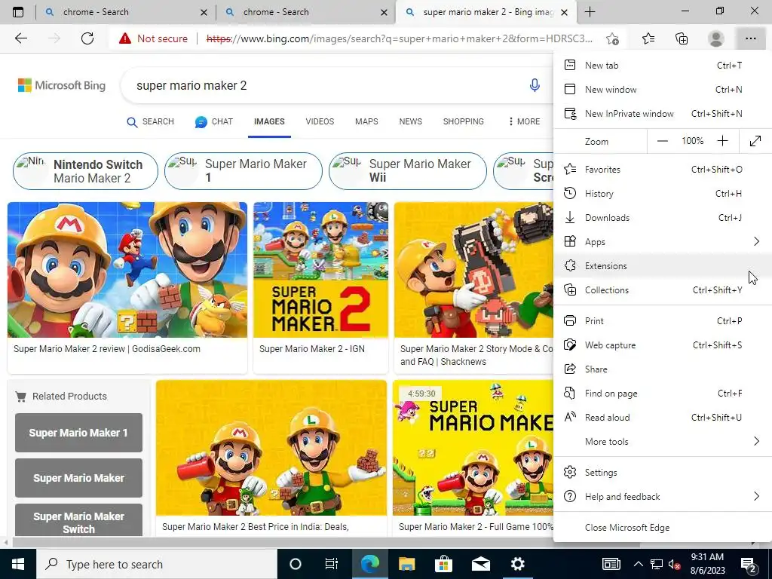Open Cortana circle icon on taskbar
The image size is (772, 579).
pos(295,564)
